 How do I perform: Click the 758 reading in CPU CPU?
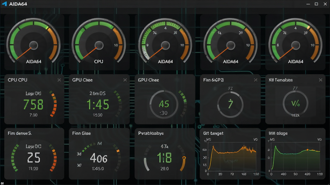click(33, 104)
